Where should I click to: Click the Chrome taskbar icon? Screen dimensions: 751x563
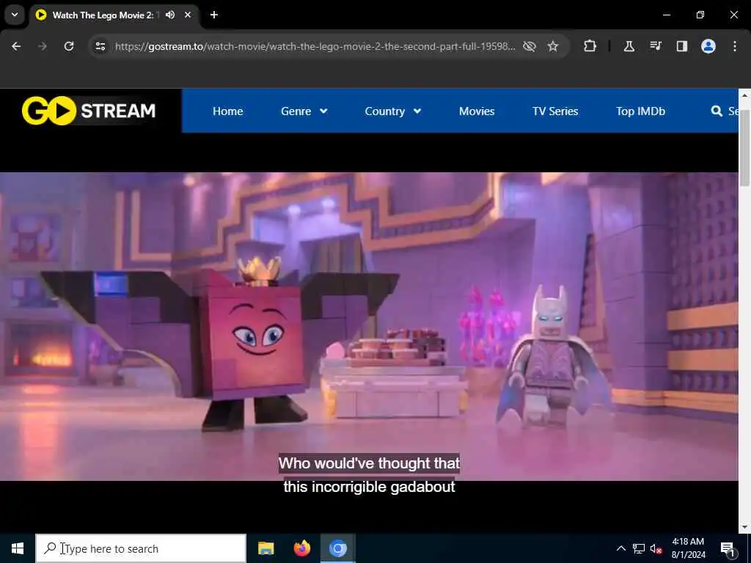tap(337, 548)
